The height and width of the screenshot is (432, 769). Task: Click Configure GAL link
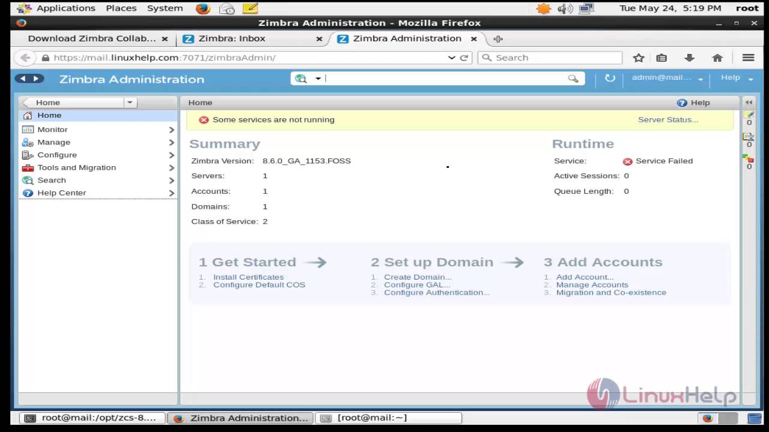(x=416, y=285)
